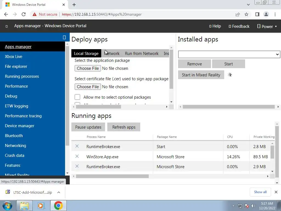Open the volume speaker tray icon

point(253,206)
